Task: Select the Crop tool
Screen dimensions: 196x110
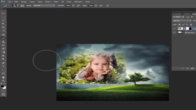Action: point(3,27)
